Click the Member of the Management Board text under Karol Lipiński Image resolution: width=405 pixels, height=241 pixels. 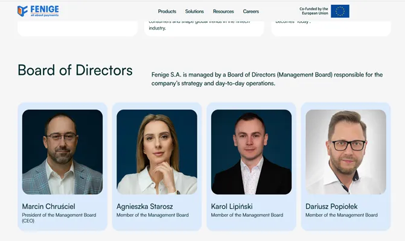(247, 215)
